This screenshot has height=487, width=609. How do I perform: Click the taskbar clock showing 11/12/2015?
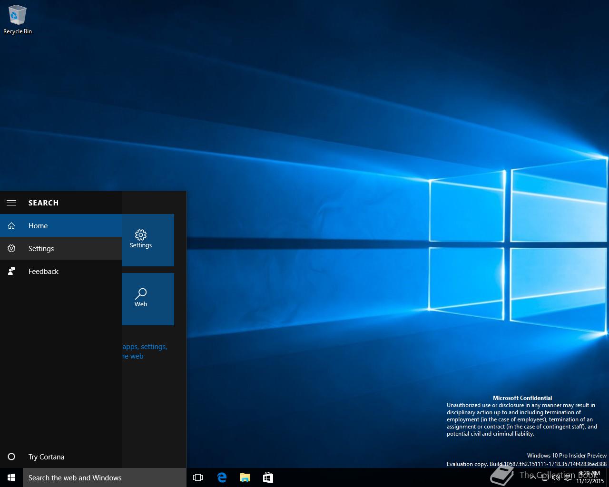click(589, 477)
